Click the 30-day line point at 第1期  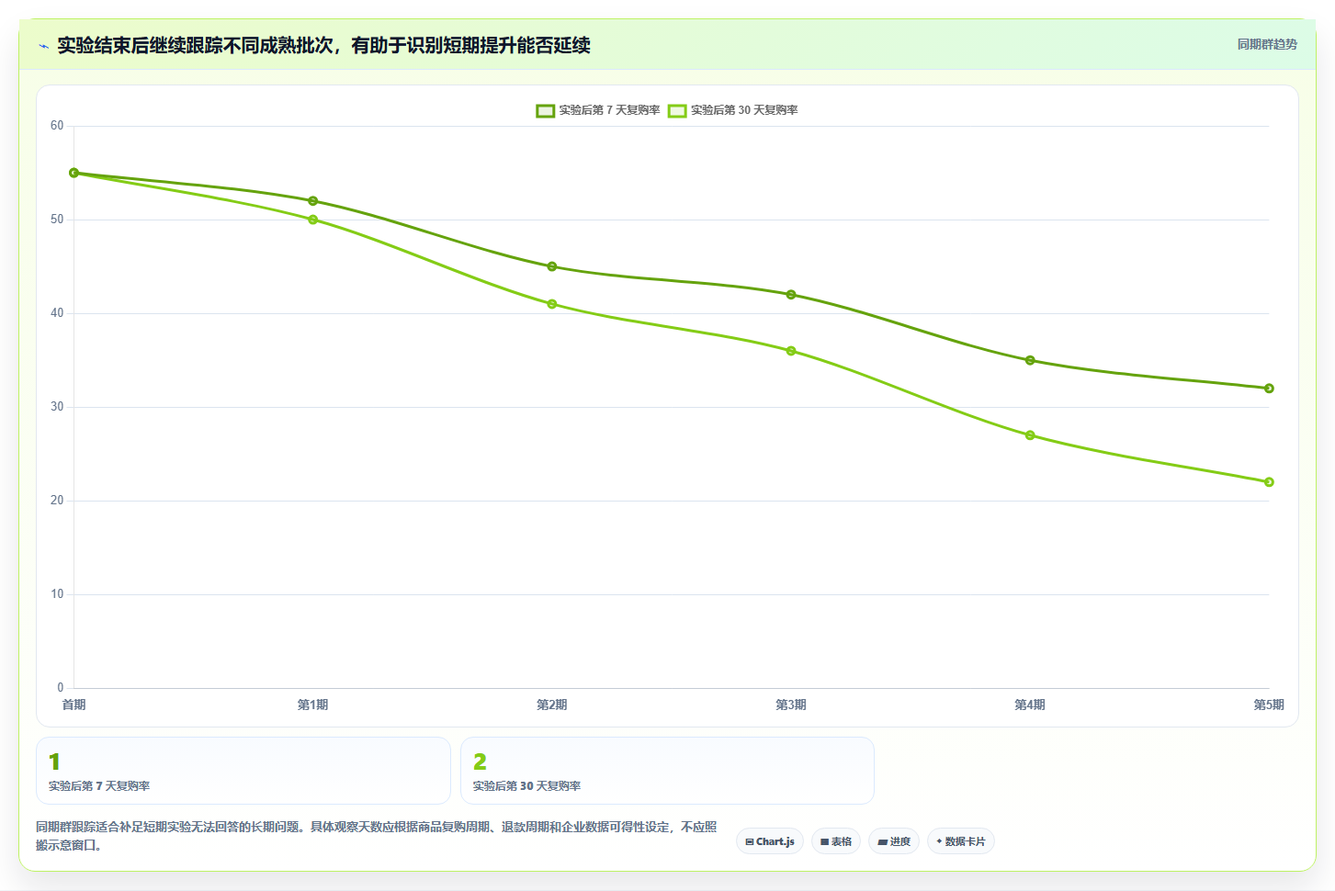pyautogui.click(x=313, y=220)
